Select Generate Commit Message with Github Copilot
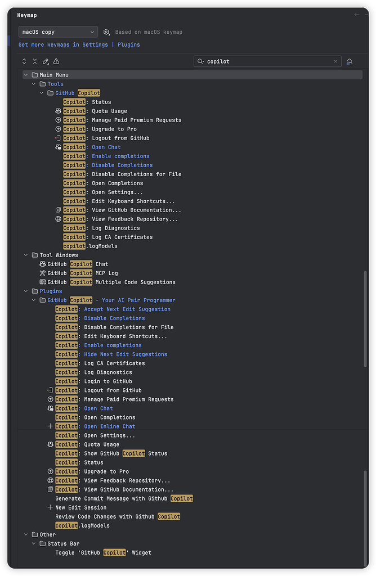Viewport: 376px width, 576px height. [x=124, y=498]
